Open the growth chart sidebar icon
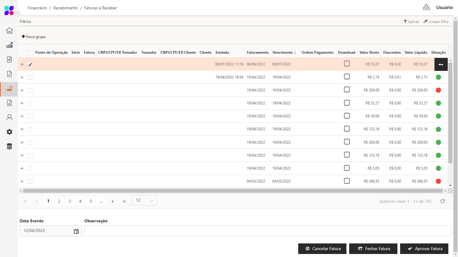The image size is (458, 257). [9, 45]
